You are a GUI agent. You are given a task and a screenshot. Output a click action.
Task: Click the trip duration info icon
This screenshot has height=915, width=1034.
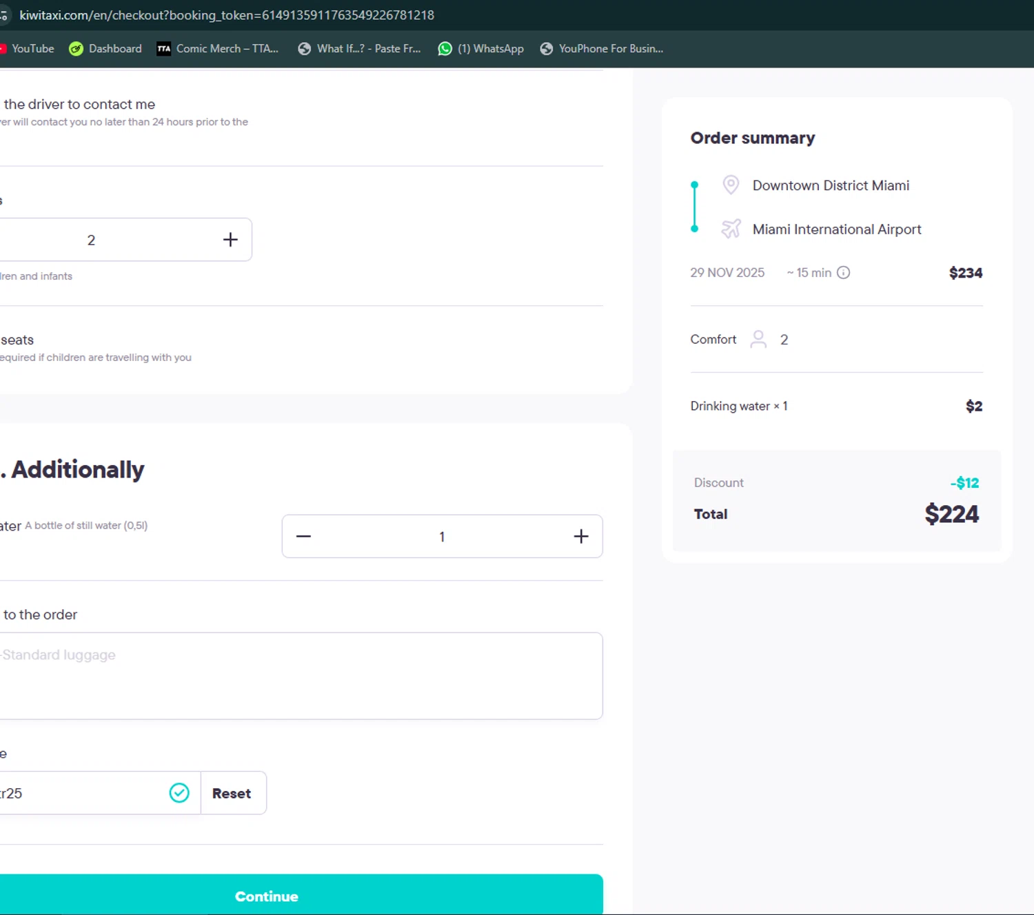click(x=843, y=272)
